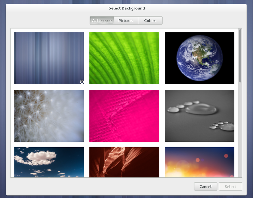The image size is (253, 198).
Task: Pick the orange sunset bokeh wallpaper
Action: click(x=199, y=162)
